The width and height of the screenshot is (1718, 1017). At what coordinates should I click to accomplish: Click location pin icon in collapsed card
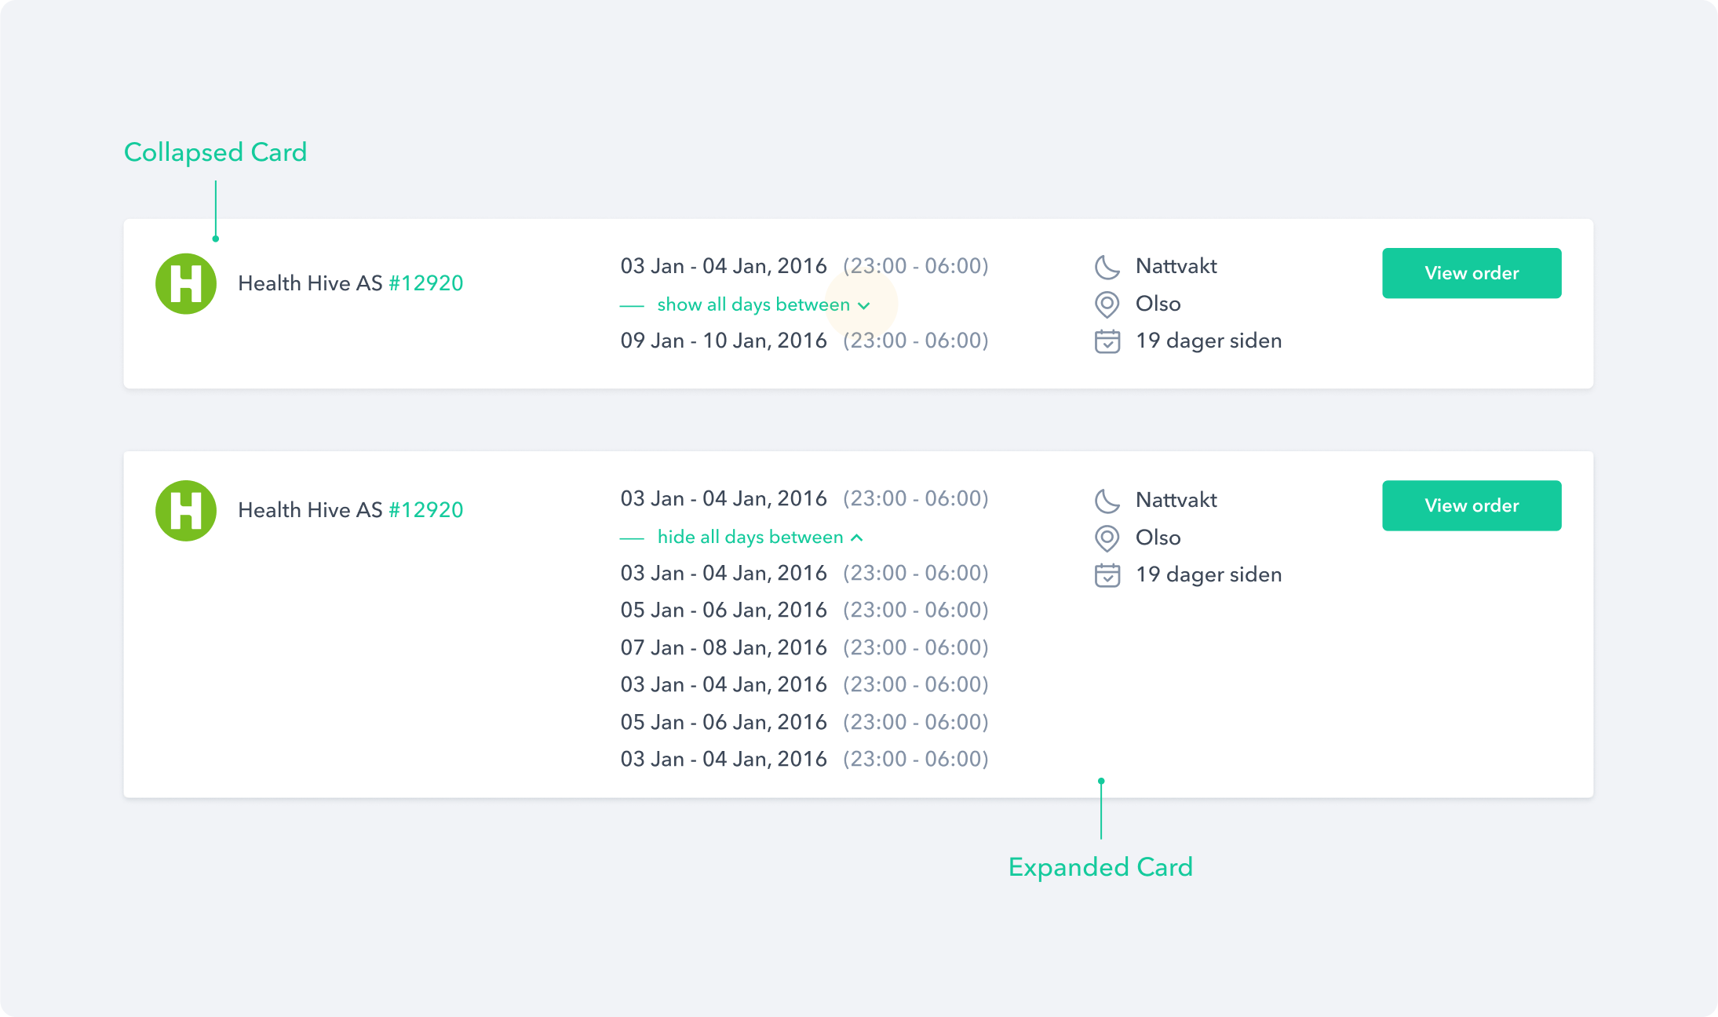click(1107, 304)
